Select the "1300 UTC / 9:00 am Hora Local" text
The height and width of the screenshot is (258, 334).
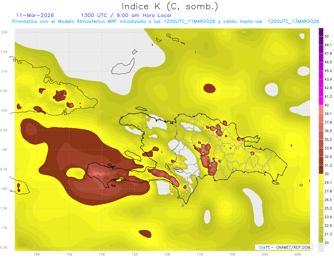[126, 15]
